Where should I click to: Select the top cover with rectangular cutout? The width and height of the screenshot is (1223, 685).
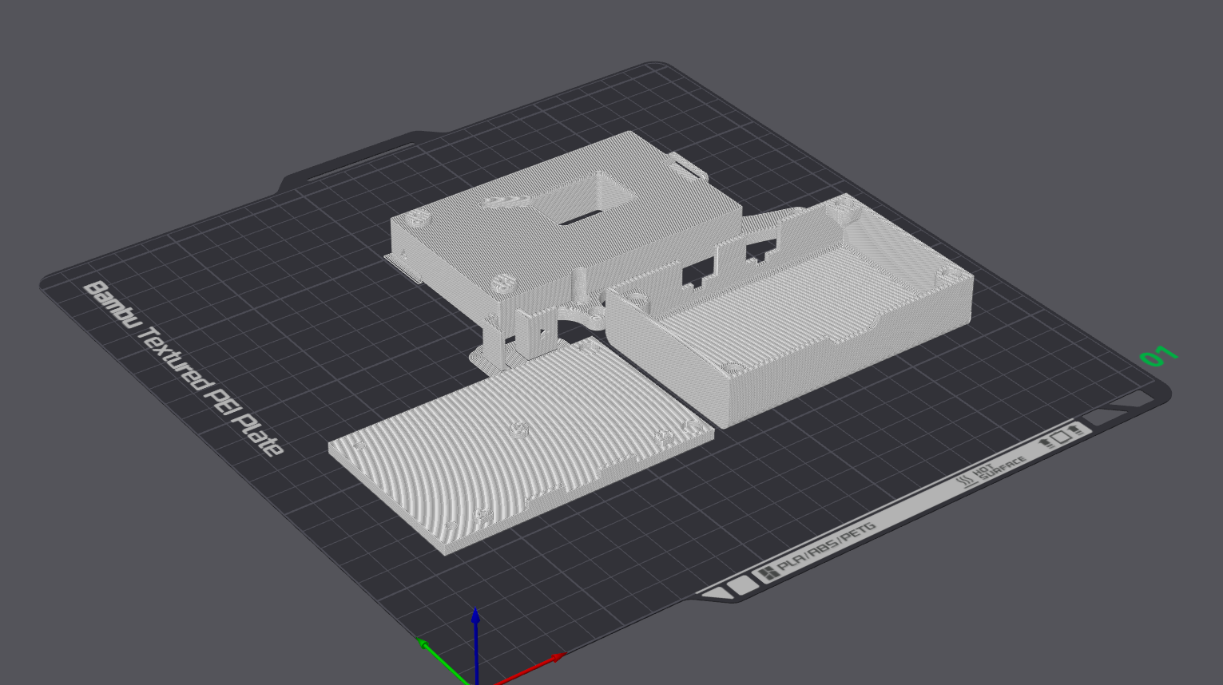click(x=567, y=232)
